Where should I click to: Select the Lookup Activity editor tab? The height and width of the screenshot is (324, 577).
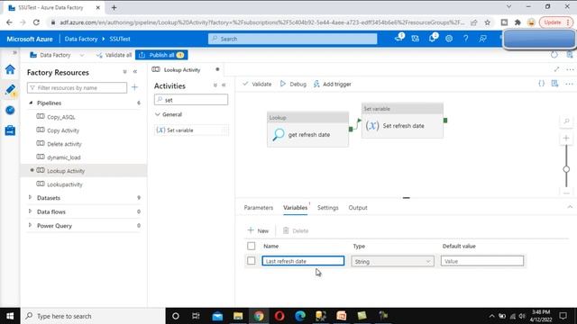pyautogui.click(x=182, y=70)
